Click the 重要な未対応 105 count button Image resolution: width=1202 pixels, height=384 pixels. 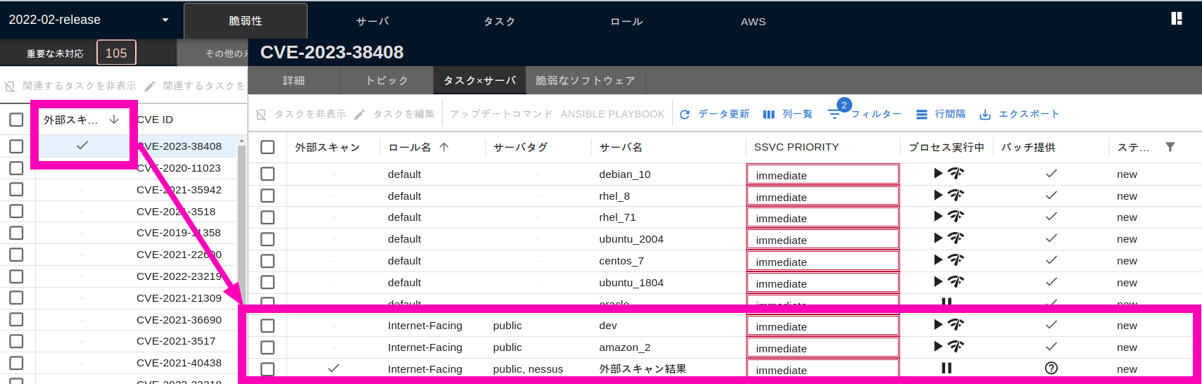115,53
